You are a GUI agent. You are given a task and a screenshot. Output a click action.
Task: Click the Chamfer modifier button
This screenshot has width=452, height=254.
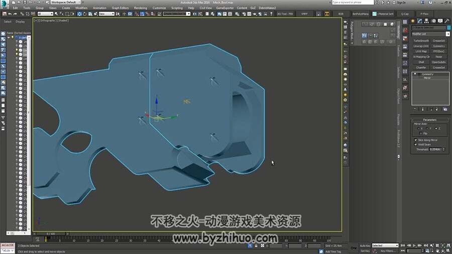pos(421,68)
